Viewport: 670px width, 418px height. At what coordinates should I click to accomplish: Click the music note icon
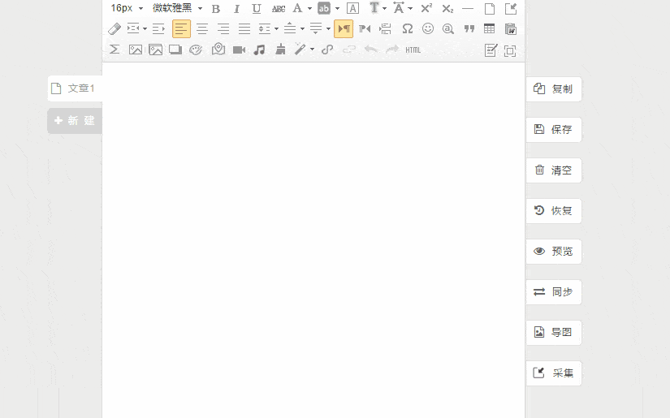pos(259,50)
